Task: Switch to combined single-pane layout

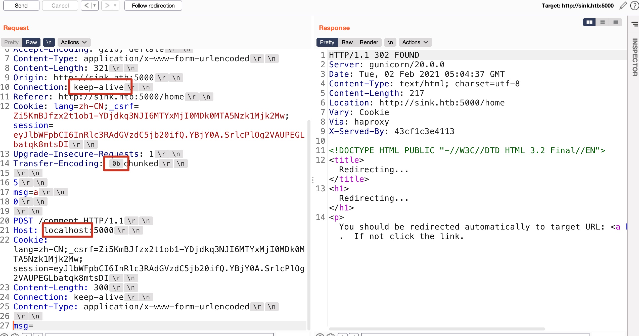Action: point(615,22)
